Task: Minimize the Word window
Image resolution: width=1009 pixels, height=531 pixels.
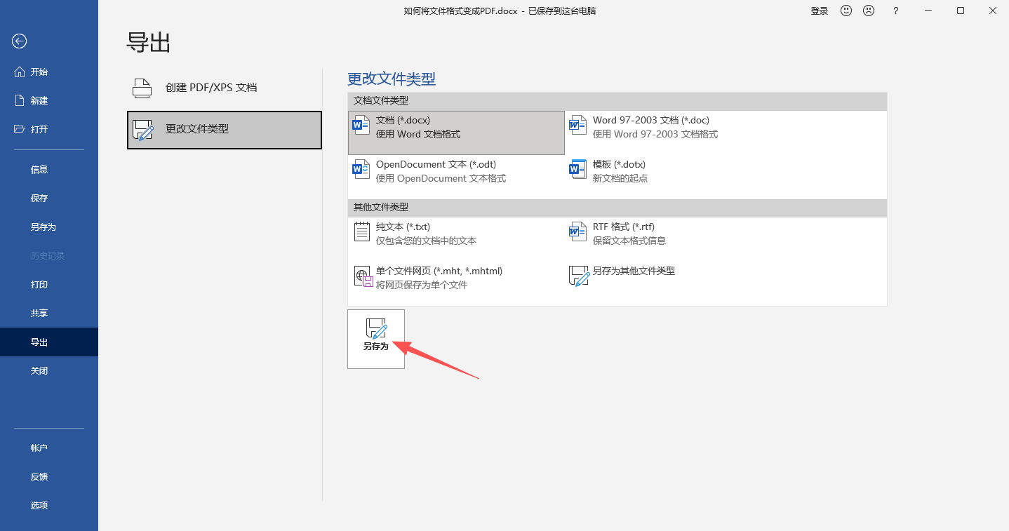Action: click(929, 11)
